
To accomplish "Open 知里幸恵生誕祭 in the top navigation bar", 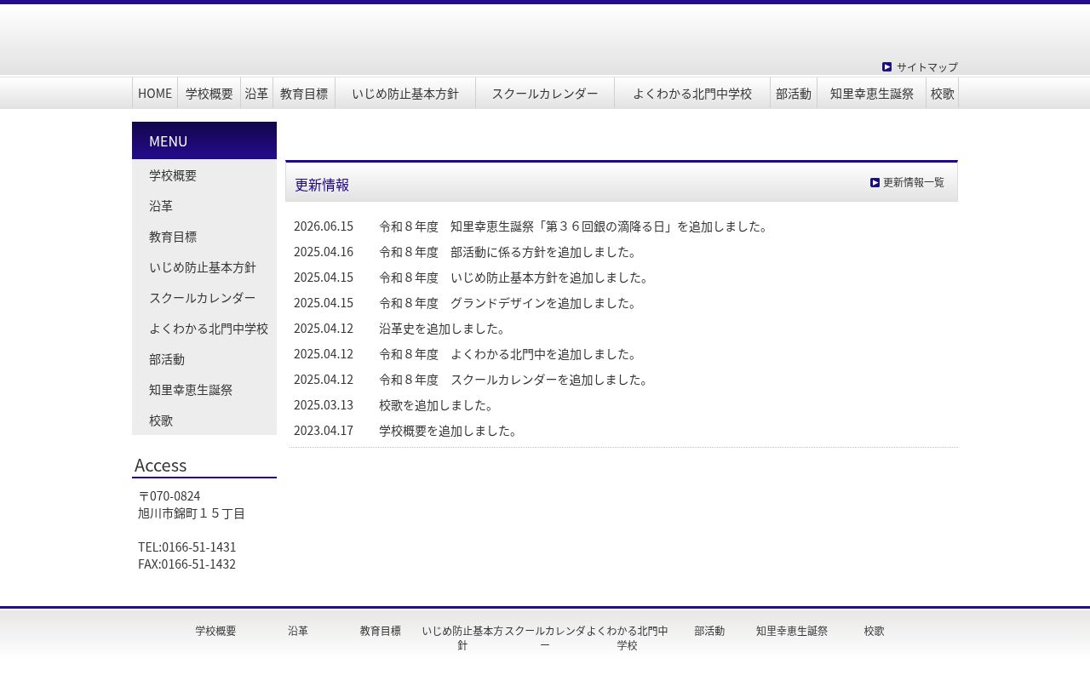I will point(872,94).
